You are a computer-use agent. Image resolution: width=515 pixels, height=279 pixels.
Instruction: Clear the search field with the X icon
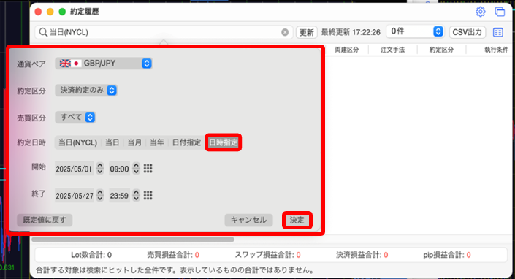click(285, 32)
